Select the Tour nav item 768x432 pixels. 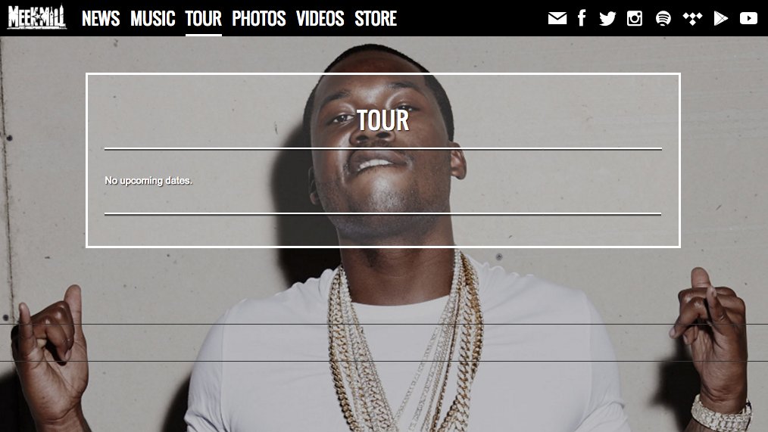[x=203, y=19]
